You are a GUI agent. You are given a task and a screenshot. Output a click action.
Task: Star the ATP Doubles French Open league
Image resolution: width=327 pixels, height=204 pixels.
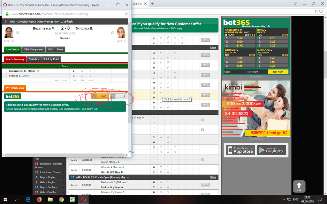pos(128,177)
